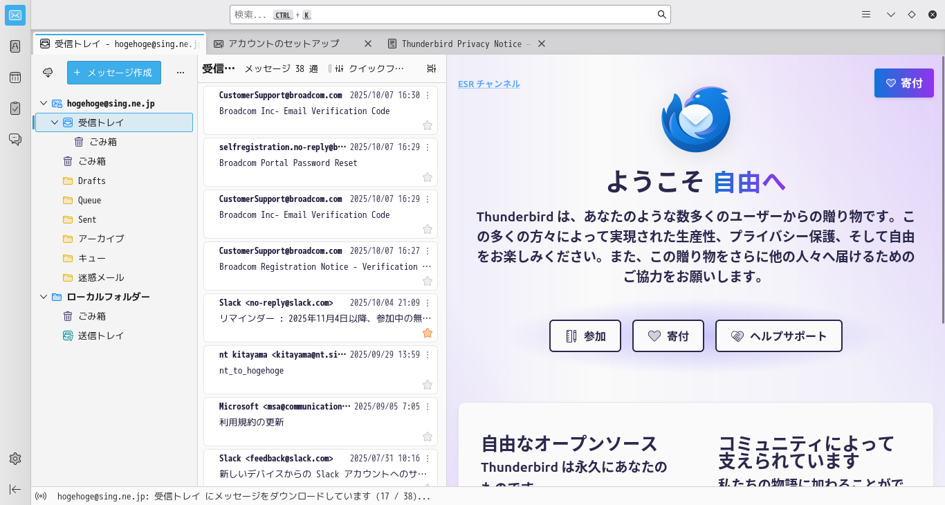Open the Mail space in the sidebar
Viewport: 945px width, 505px height.
(15, 15)
